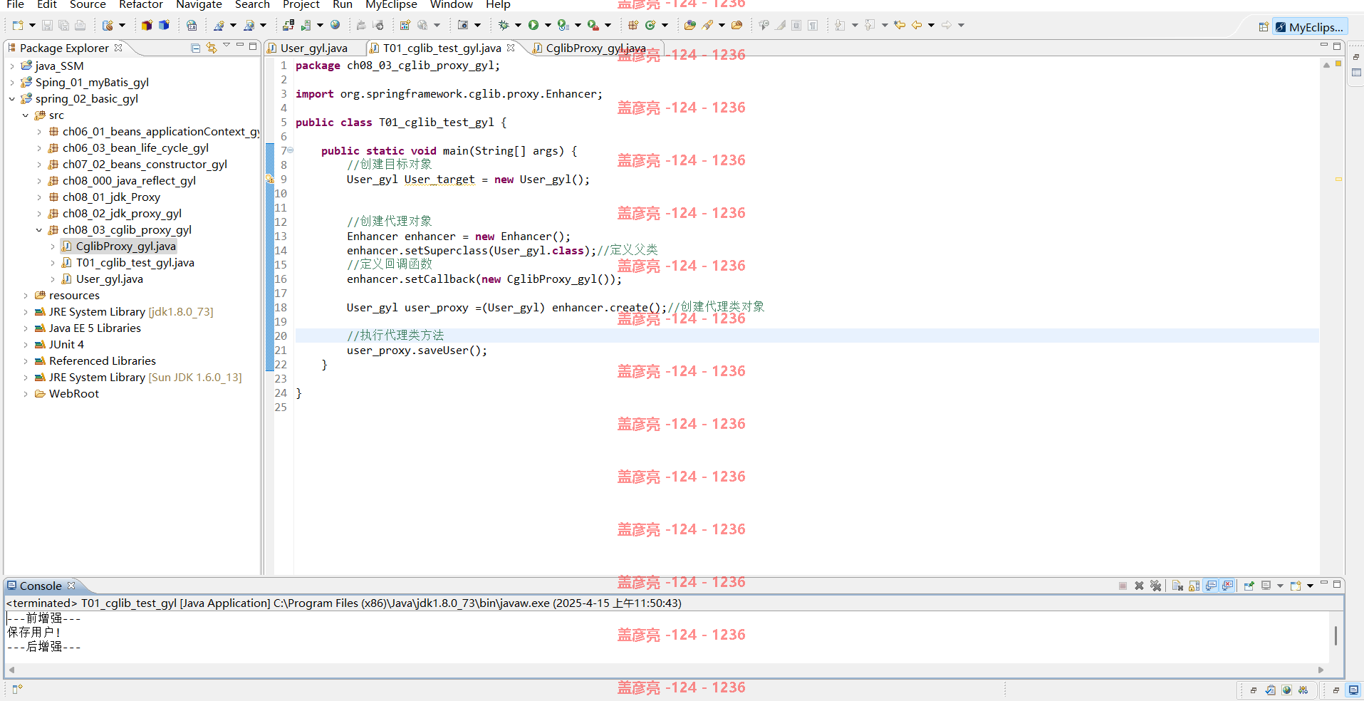1364x701 pixels.
Task: Click the Last Edit Location arrow icon
Action: [900, 26]
